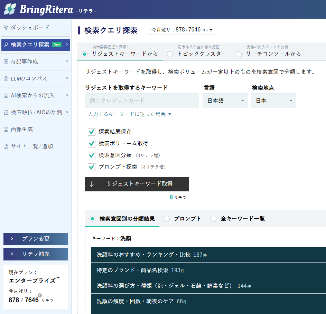Click the magnifier icon beside 検索クエリ探索
The width and height of the screenshot is (326, 314).
tap(6, 45)
